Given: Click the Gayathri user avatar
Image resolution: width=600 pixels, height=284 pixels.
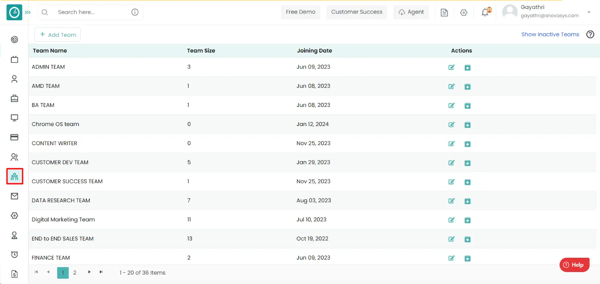Looking at the screenshot, I should (x=510, y=12).
